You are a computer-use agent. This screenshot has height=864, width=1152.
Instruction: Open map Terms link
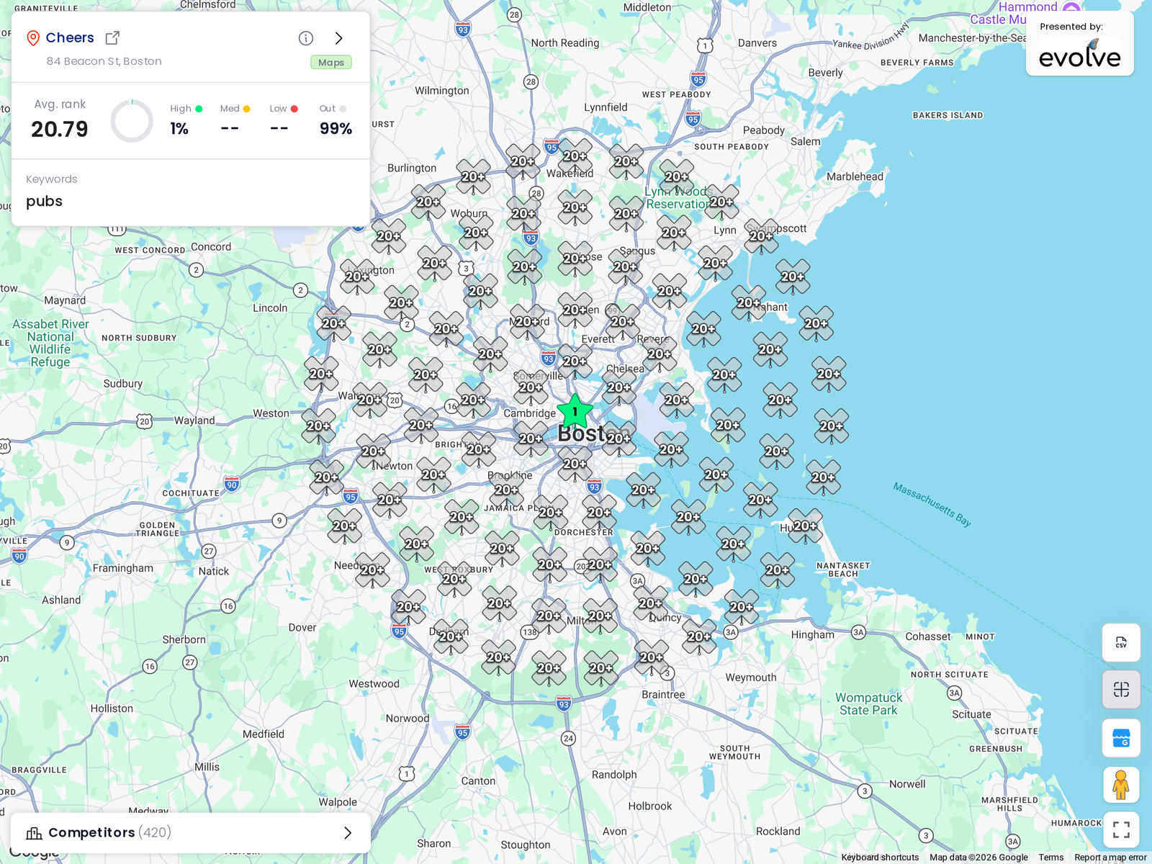pyautogui.click(x=1050, y=858)
